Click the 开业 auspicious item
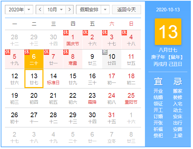 [158, 91]
